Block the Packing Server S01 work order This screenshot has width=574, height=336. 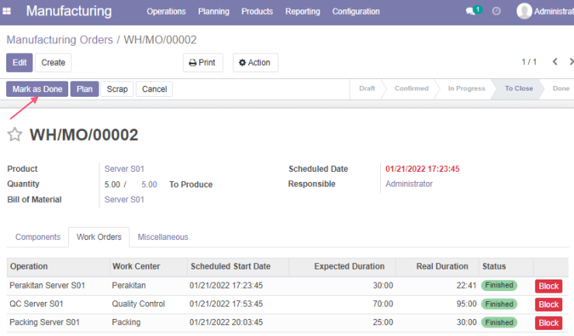[548, 323]
